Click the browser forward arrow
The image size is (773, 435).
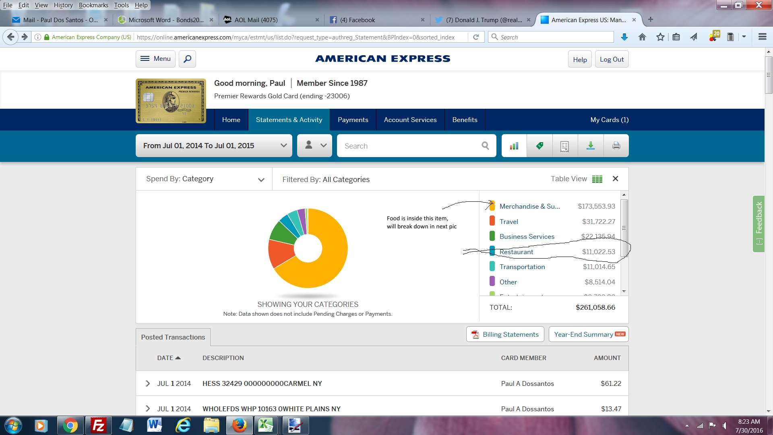tap(25, 37)
